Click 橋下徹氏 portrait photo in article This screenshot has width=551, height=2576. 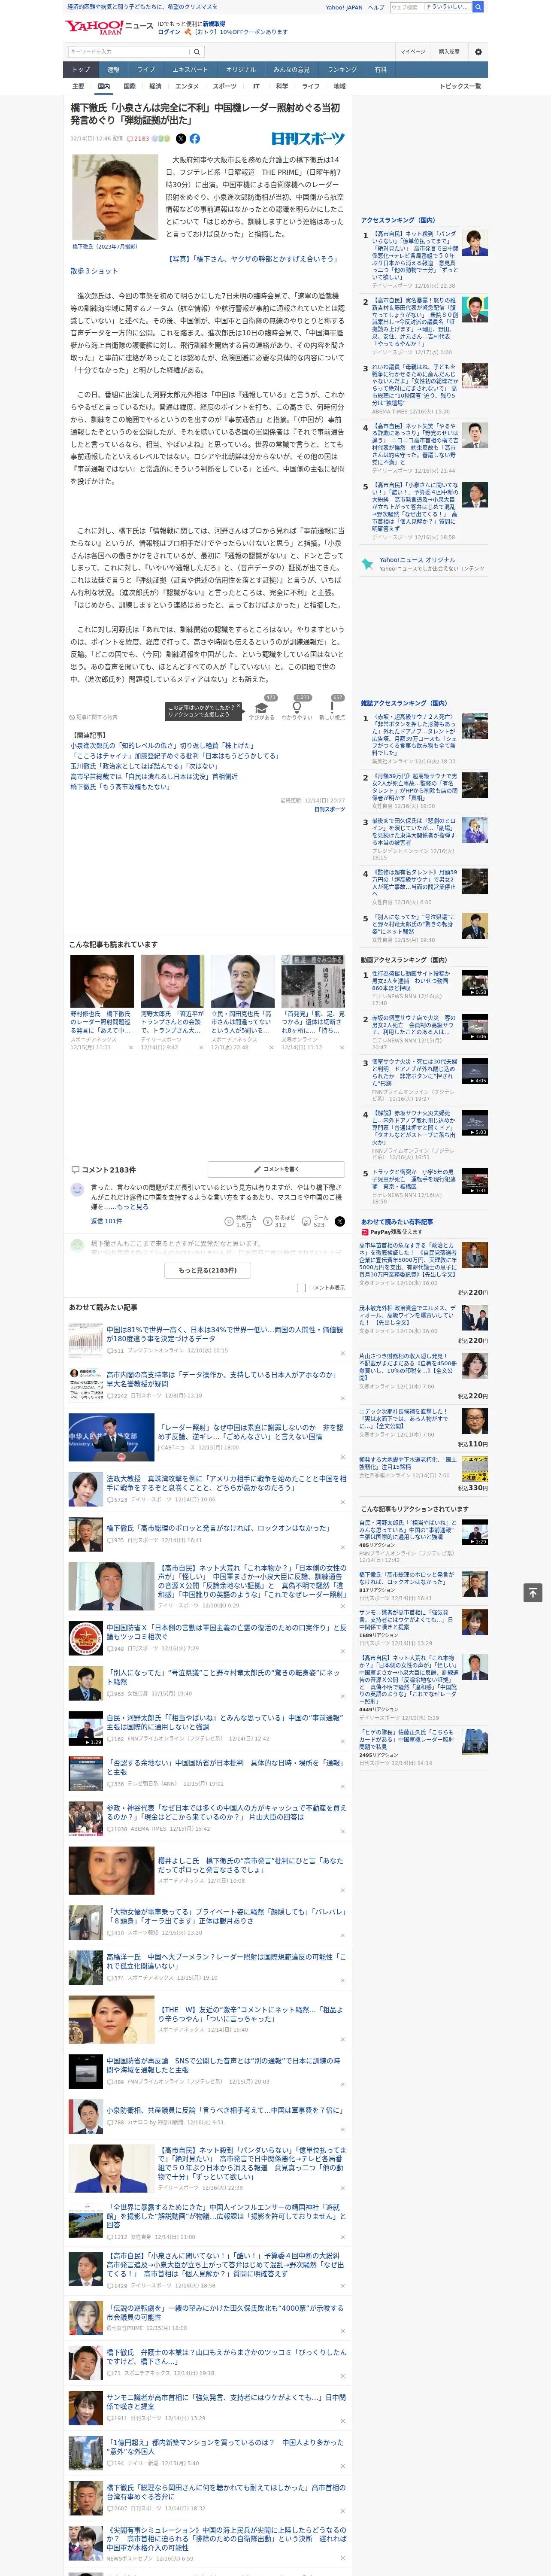[x=114, y=197]
